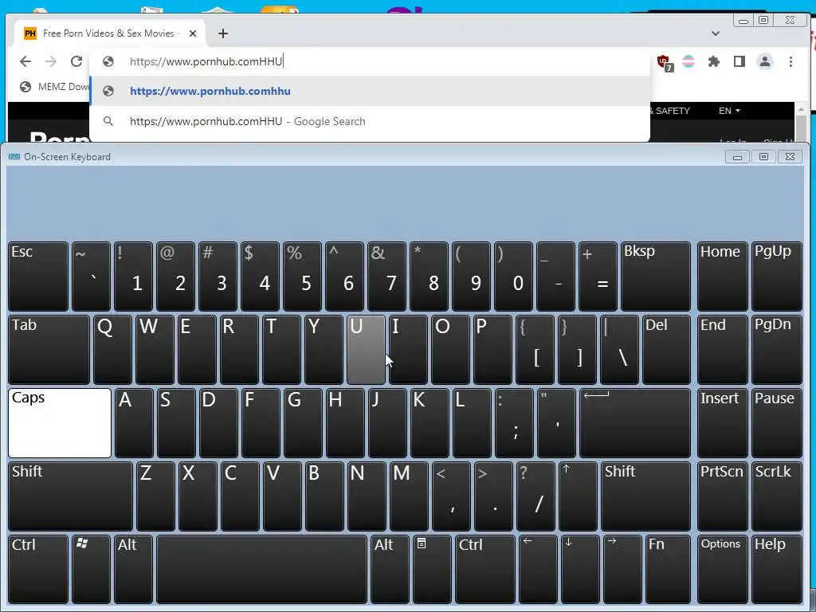This screenshot has height=612, width=816.
Task: Open the EN language dropdown on page
Action: 729,111
